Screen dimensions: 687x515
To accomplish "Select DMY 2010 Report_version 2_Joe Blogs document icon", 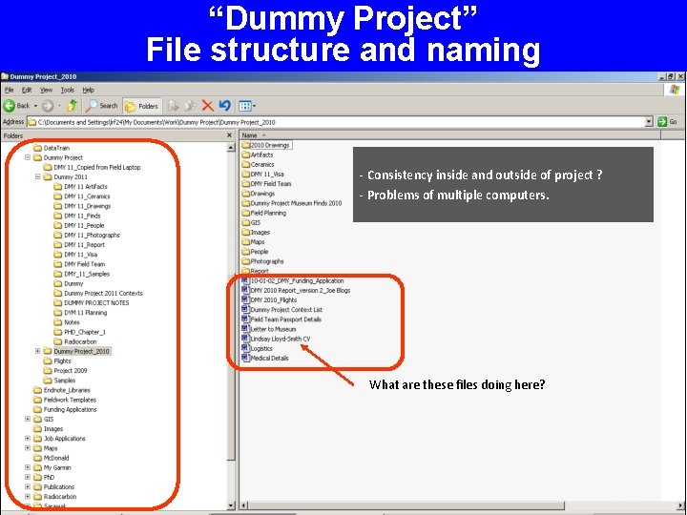I will [245, 290].
